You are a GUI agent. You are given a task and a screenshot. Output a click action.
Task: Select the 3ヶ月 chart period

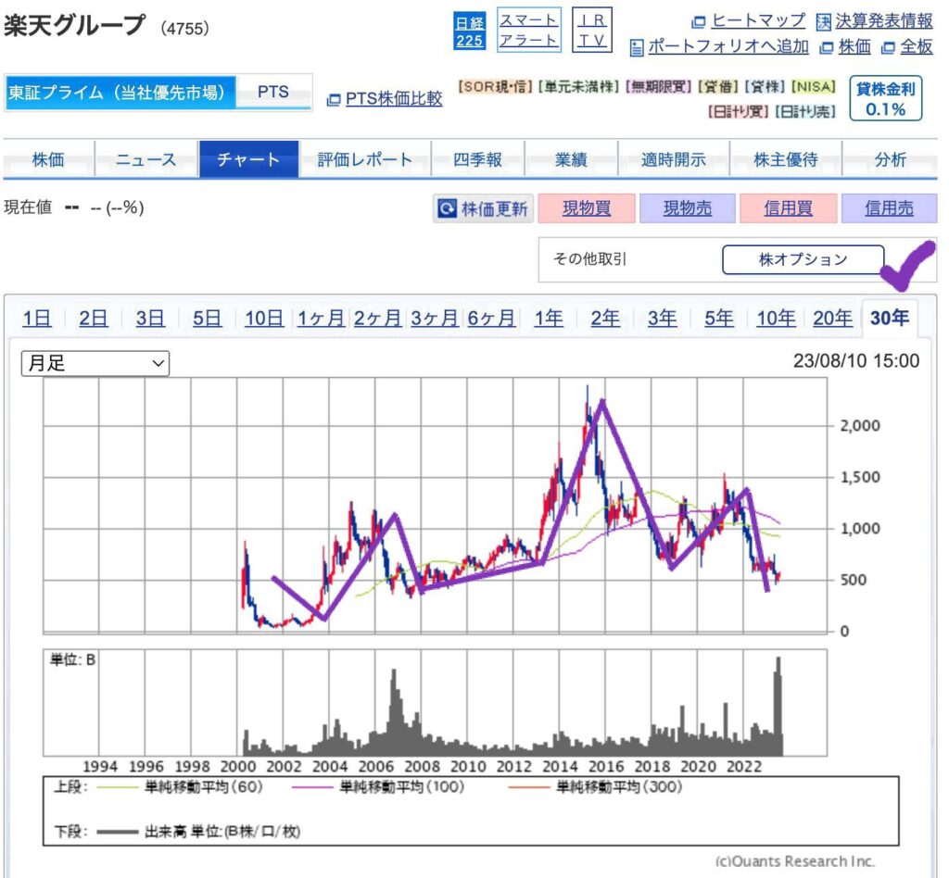(x=434, y=318)
